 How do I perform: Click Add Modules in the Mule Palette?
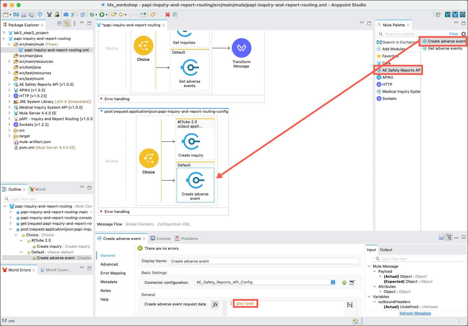pos(391,49)
